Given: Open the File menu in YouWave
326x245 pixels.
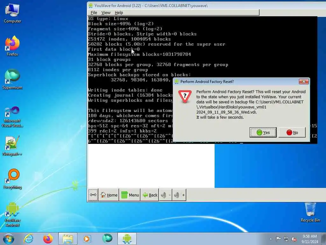Looking at the screenshot, I should (94, 12).
